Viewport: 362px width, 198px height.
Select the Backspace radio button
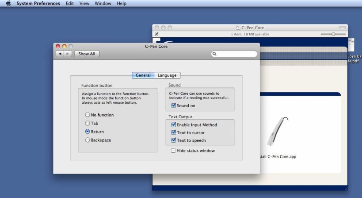[x=87, y=140]
